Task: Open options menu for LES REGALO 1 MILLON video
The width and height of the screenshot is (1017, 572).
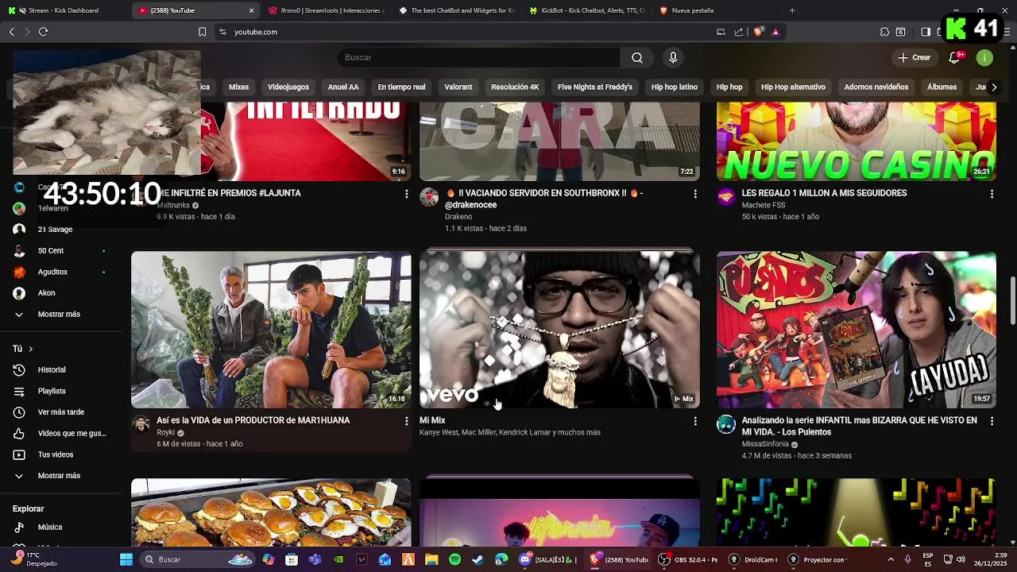Action: [992, 194]
